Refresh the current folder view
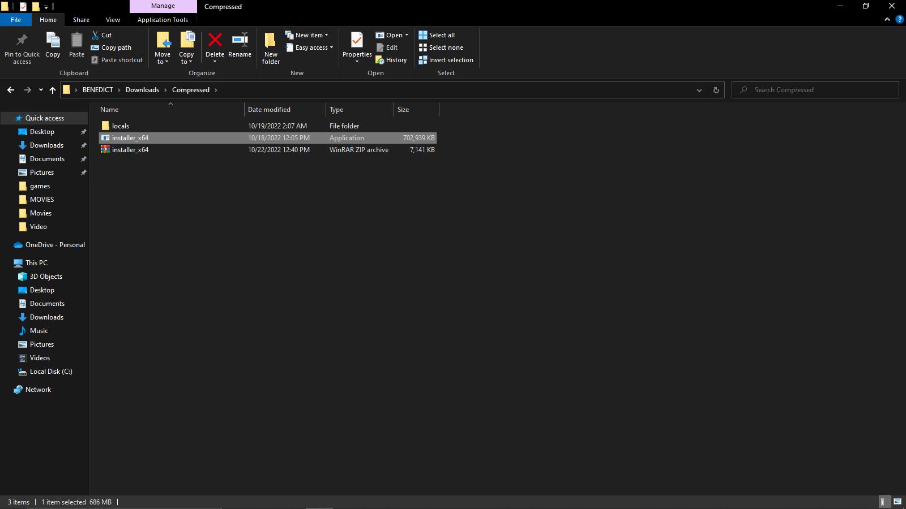This screenshot has width=906, height=509. (x=716, y=90)
